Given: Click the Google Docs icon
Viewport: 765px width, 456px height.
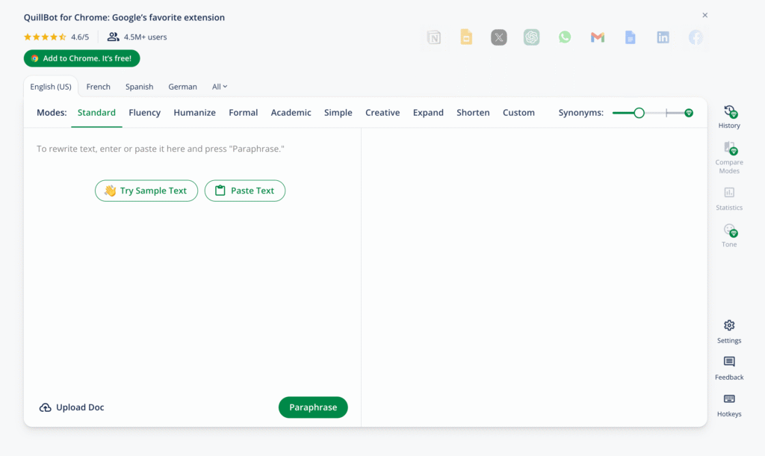Looking at the screenshot, I should click(x=630, y=37).
